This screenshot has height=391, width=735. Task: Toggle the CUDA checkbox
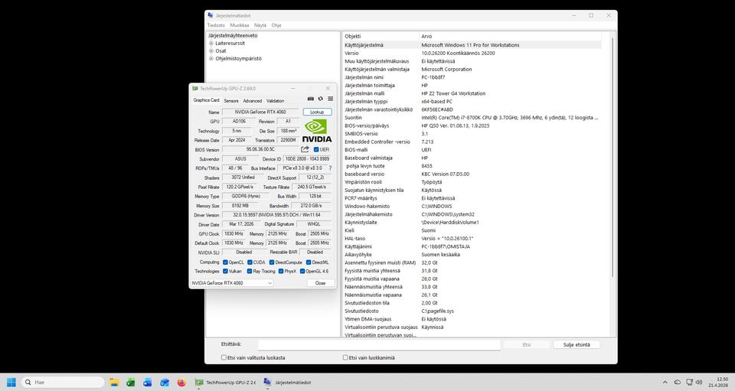click(x=250, y=262)
